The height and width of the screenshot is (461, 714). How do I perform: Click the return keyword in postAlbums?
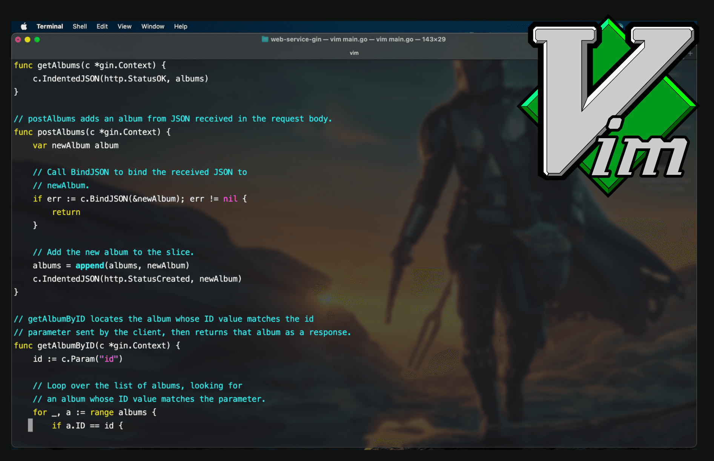tap(66, 212)
